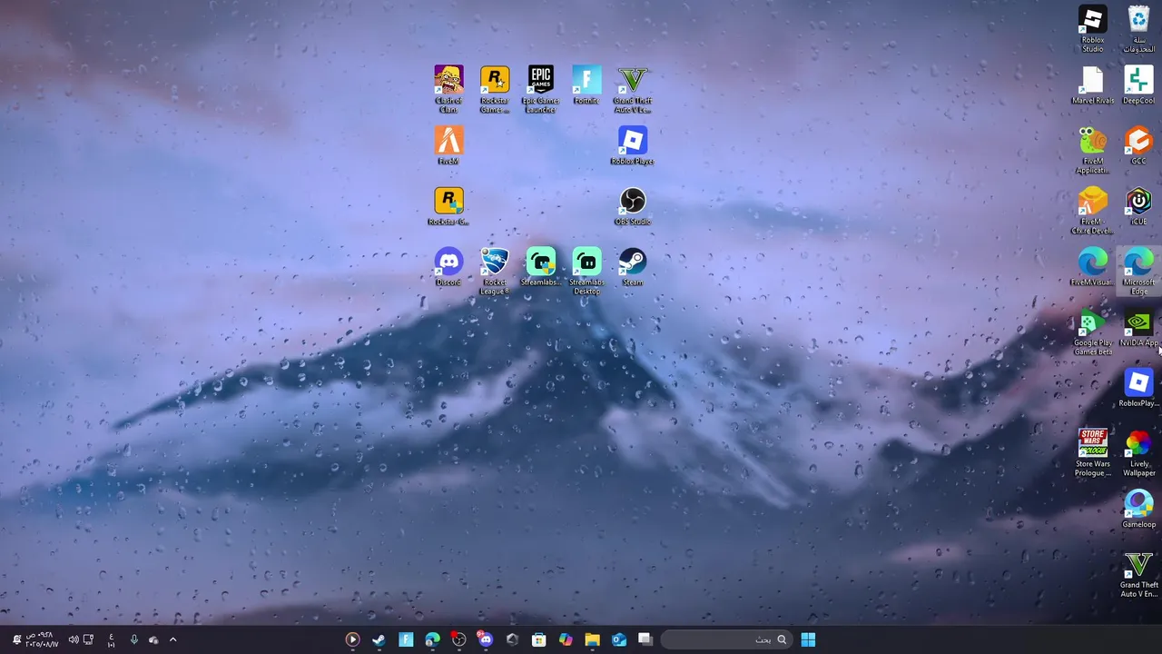Open the Windows Start button on the taskbar

click(808, 639)
